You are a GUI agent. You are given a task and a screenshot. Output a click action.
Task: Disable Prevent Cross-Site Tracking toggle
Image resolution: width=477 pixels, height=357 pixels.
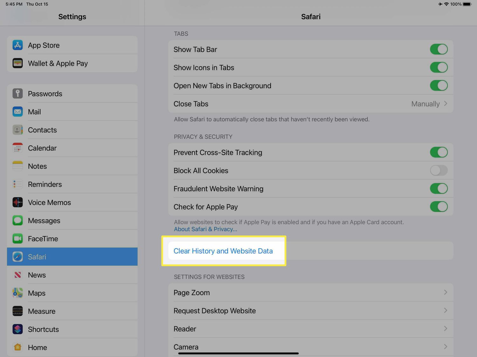coord(439,152)
